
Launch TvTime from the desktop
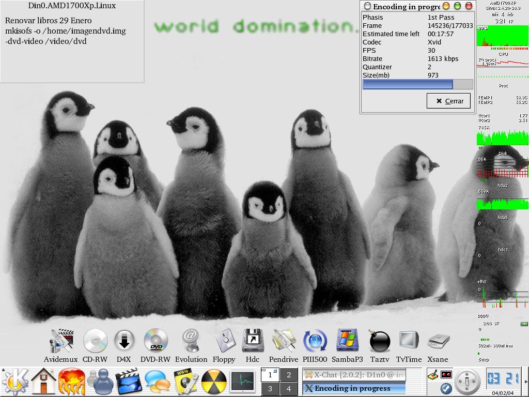[x=408, y=342]
